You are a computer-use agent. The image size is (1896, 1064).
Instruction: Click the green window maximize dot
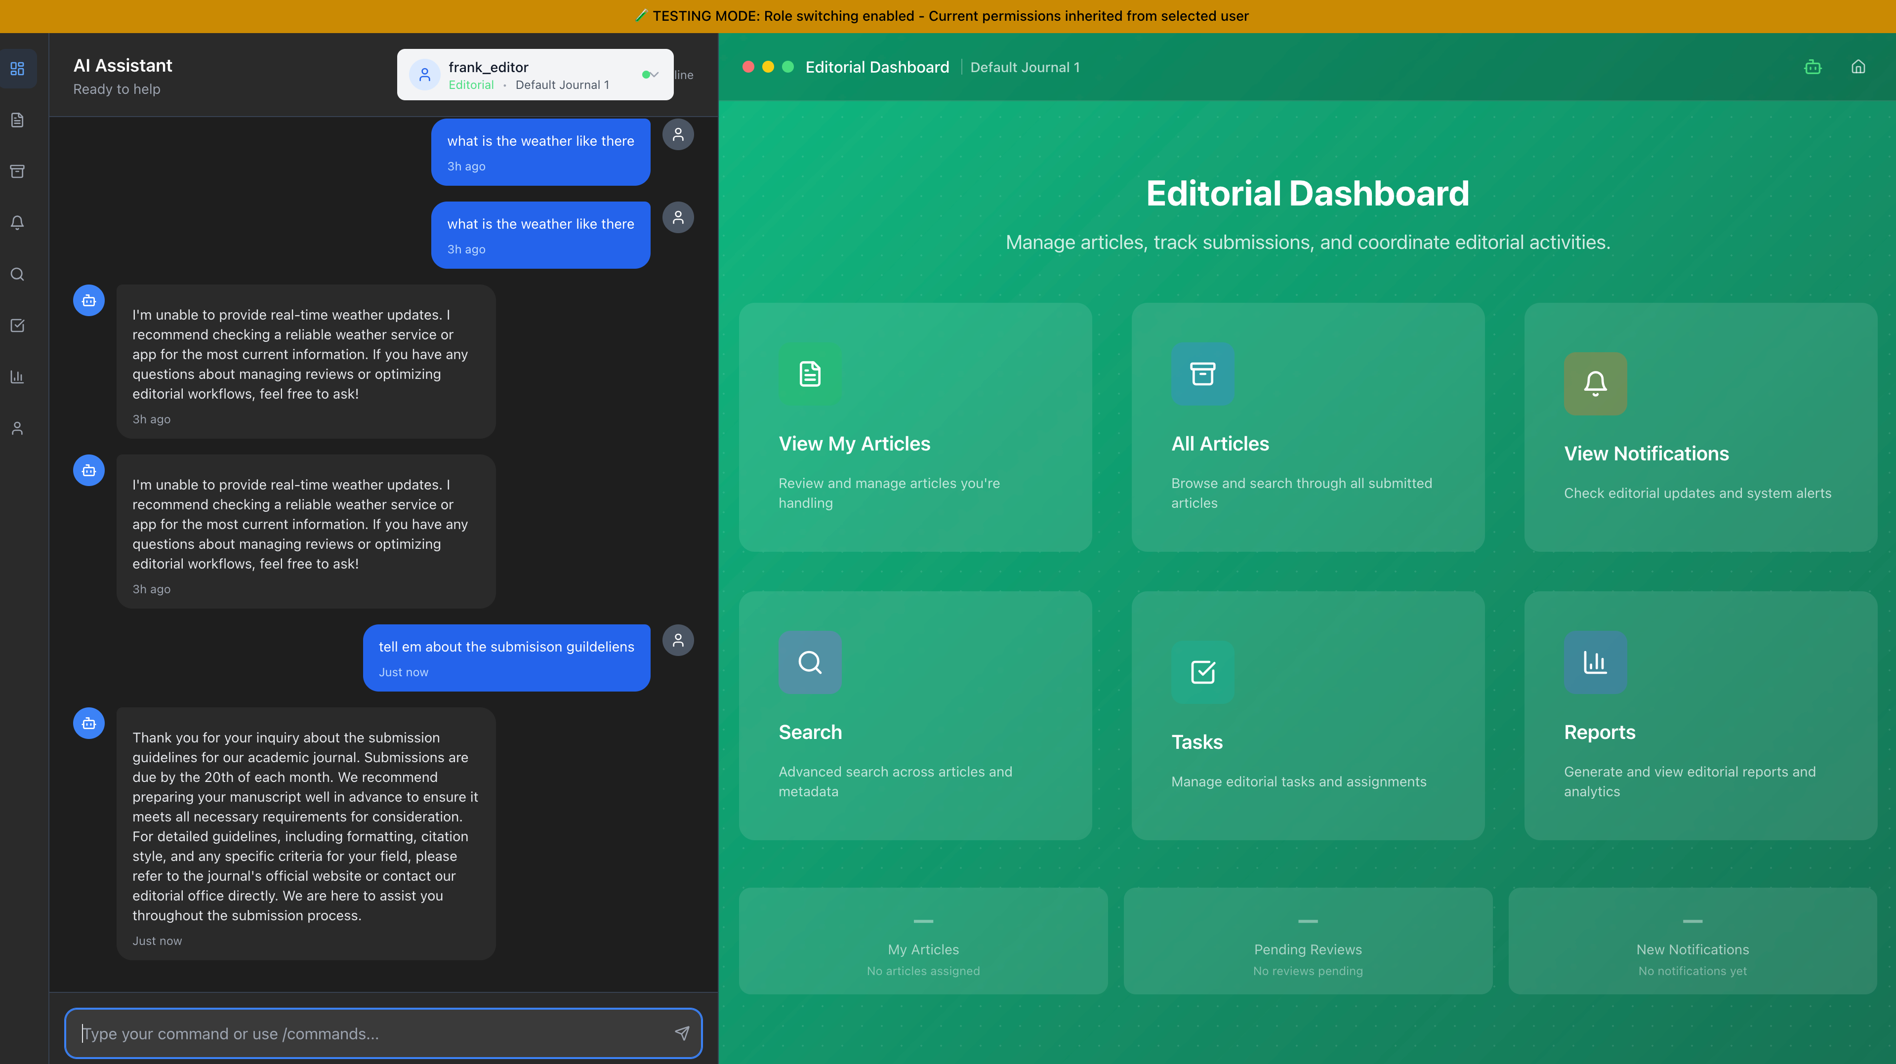point(787,67)
